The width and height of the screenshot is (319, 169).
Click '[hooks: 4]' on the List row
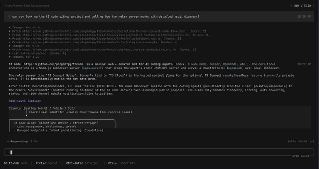(x=58, y=53)
